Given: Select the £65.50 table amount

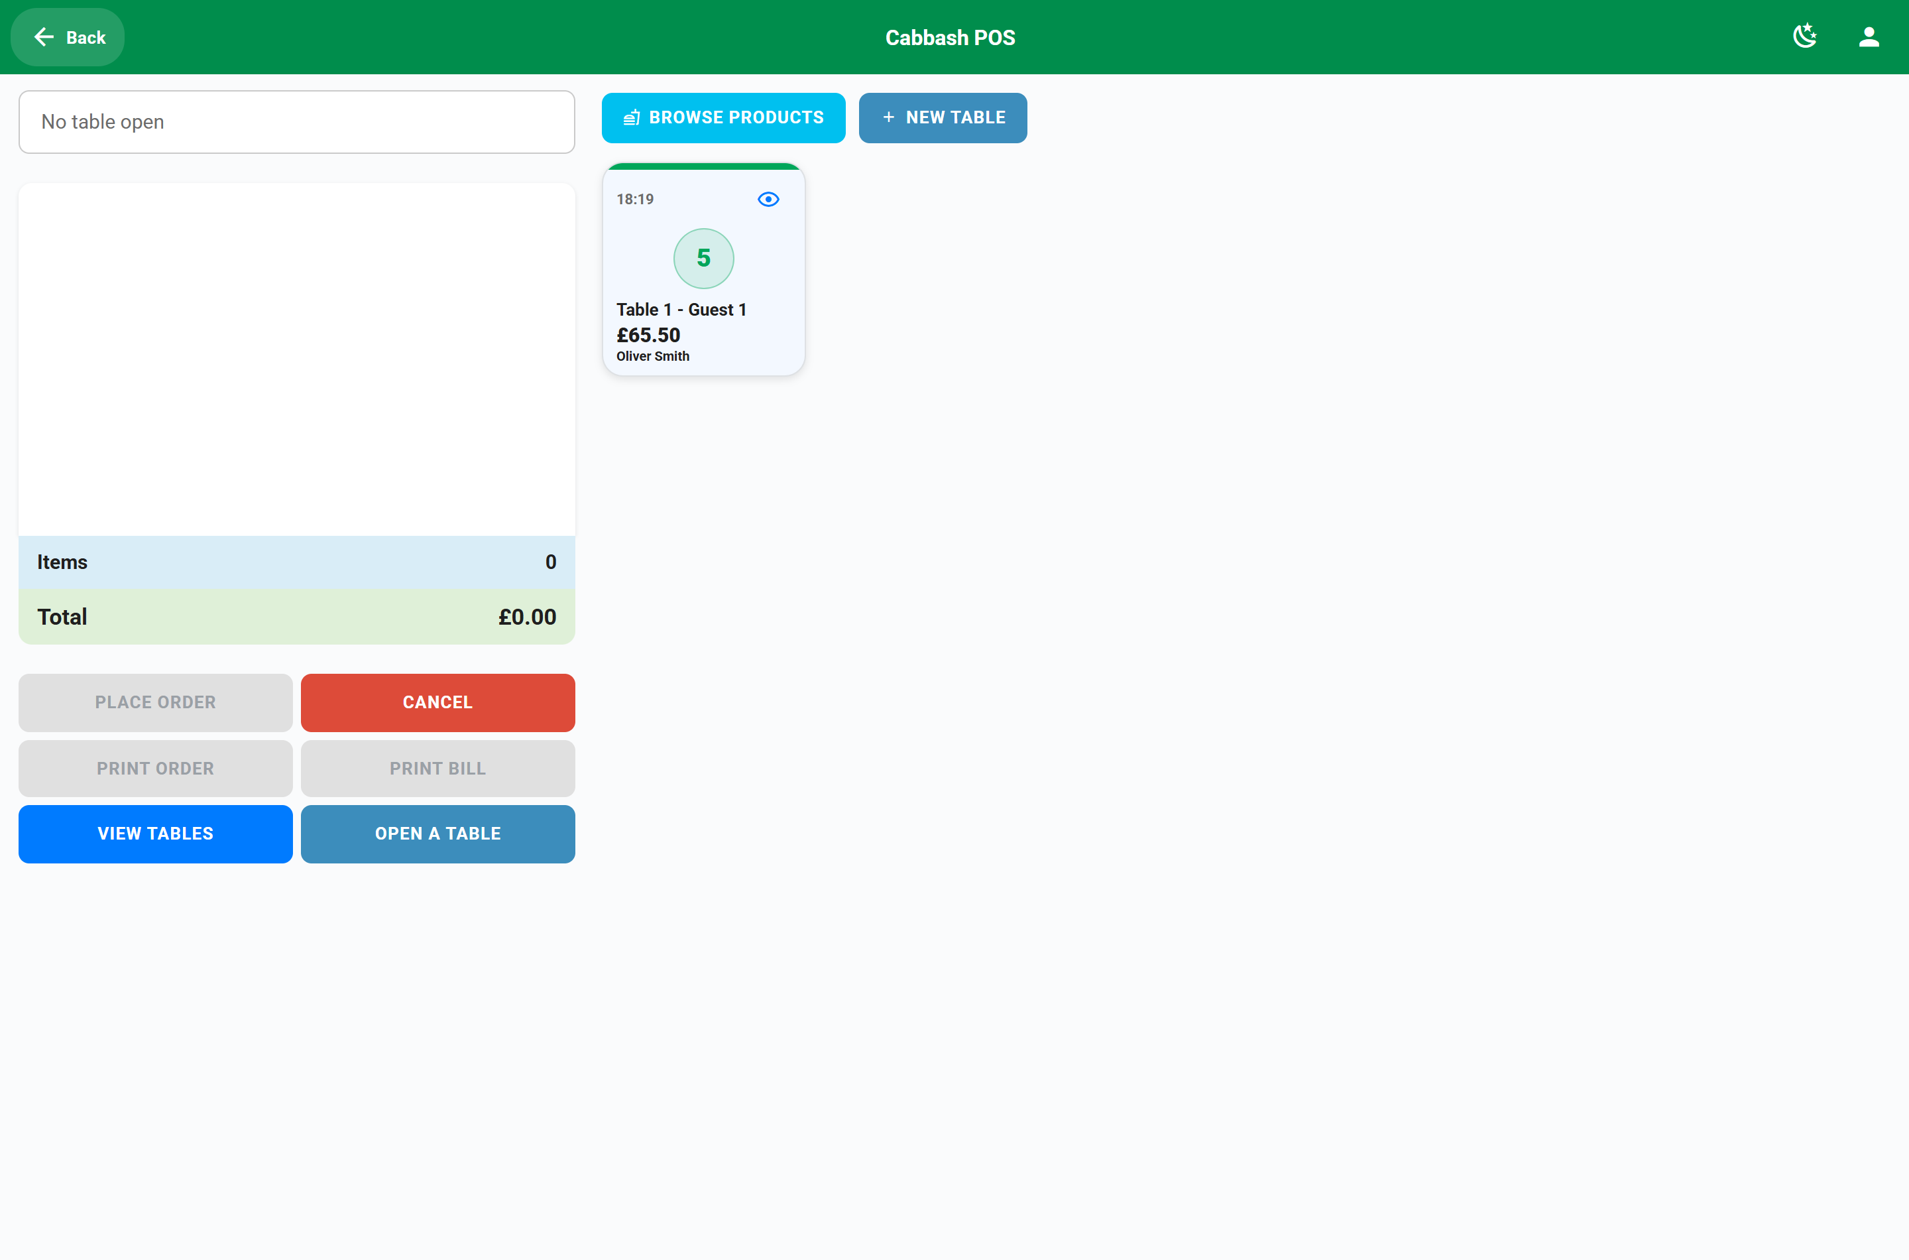Looking at the screenshot, I should click(648, 335).
